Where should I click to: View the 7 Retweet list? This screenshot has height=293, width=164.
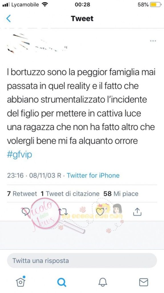[22, 194]
